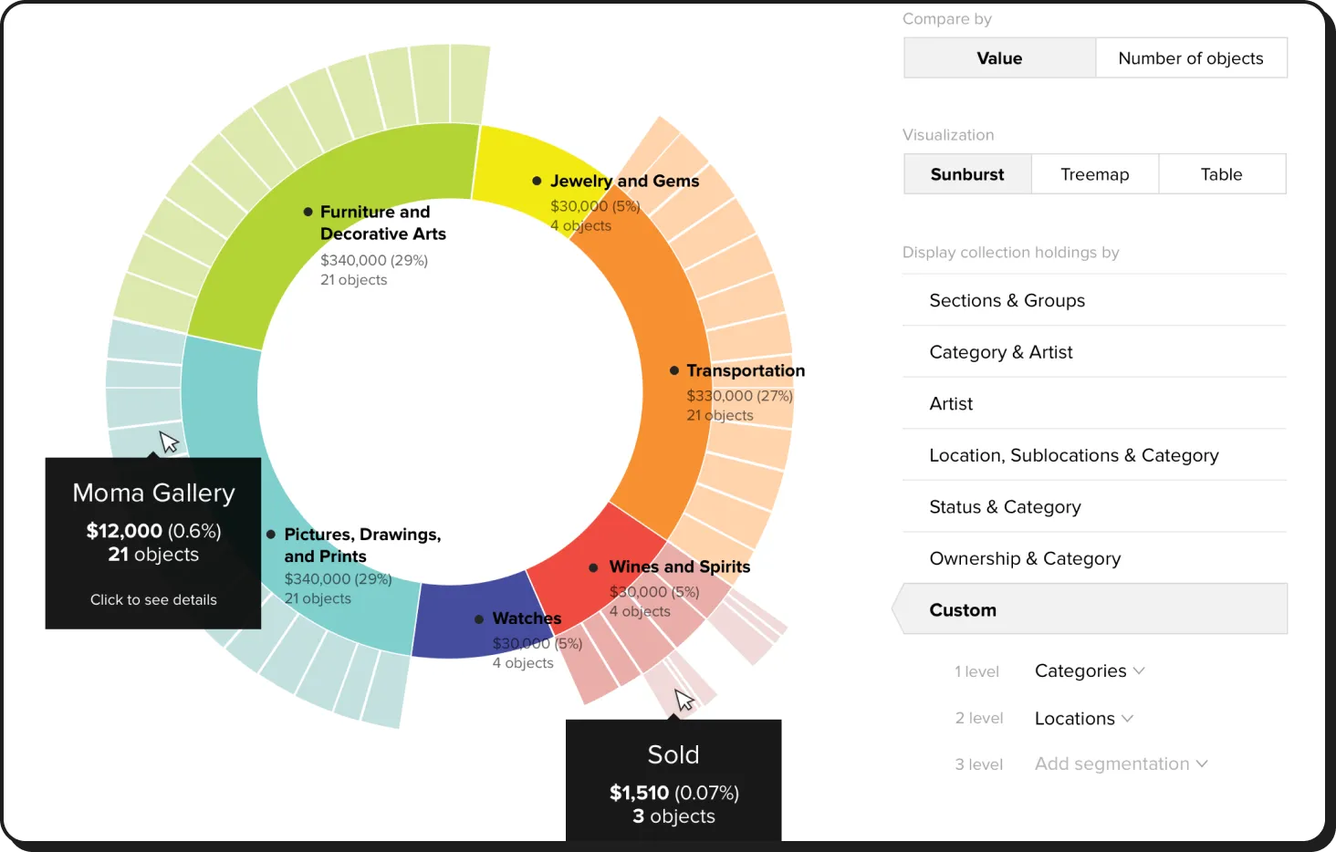The width and height of the screenshot is (1336, 852).
Task: Switch comparison to Number of objects
Action: coord(1191,58)
